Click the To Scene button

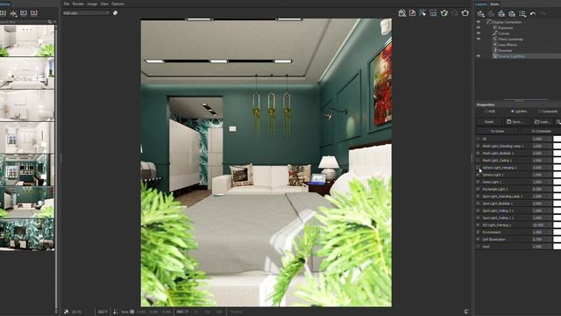(x=497, y=131)
